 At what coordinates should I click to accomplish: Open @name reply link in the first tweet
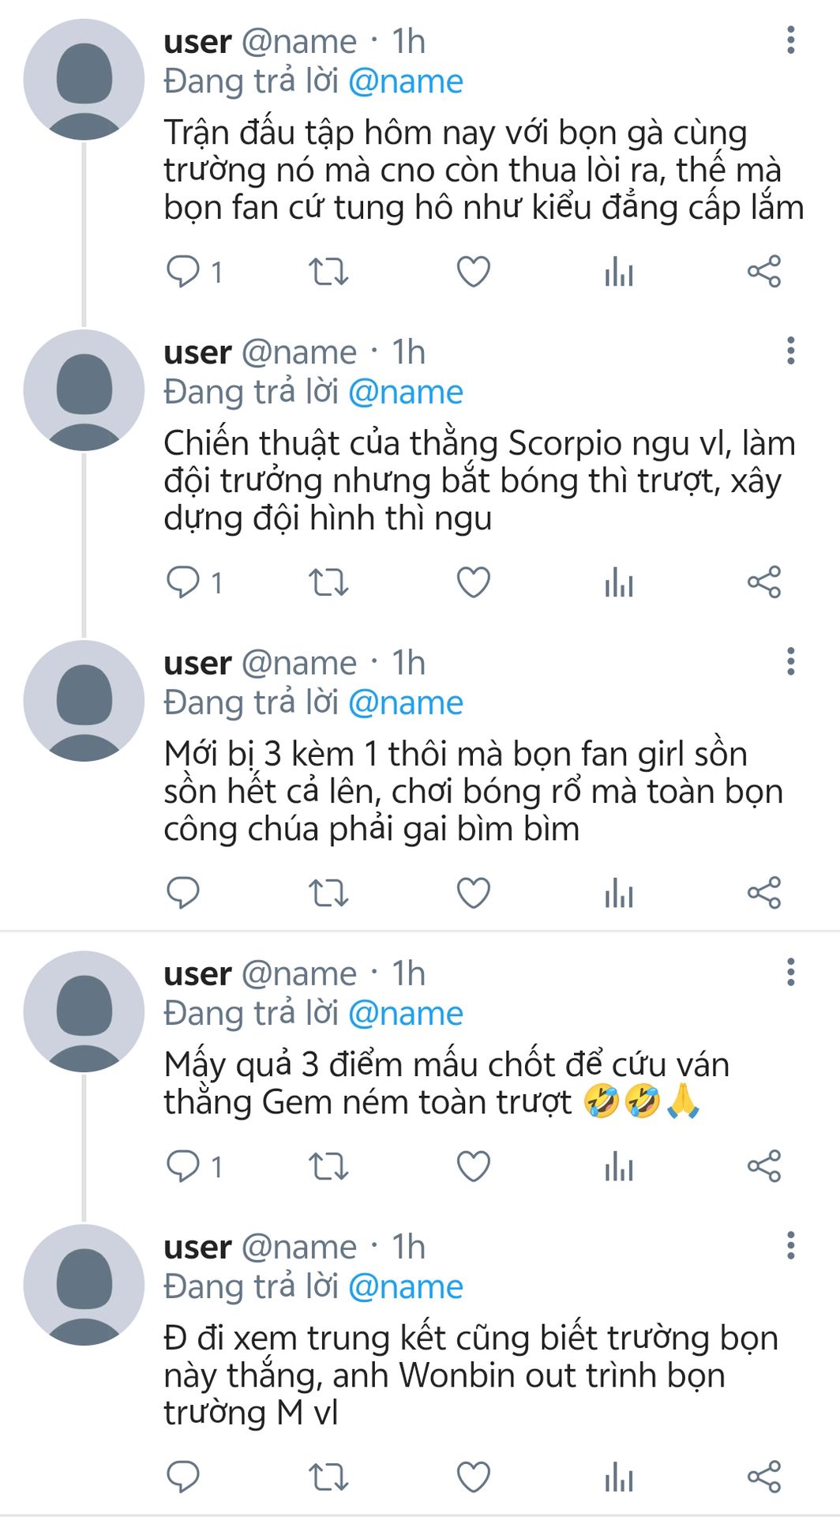pos(405,81)
